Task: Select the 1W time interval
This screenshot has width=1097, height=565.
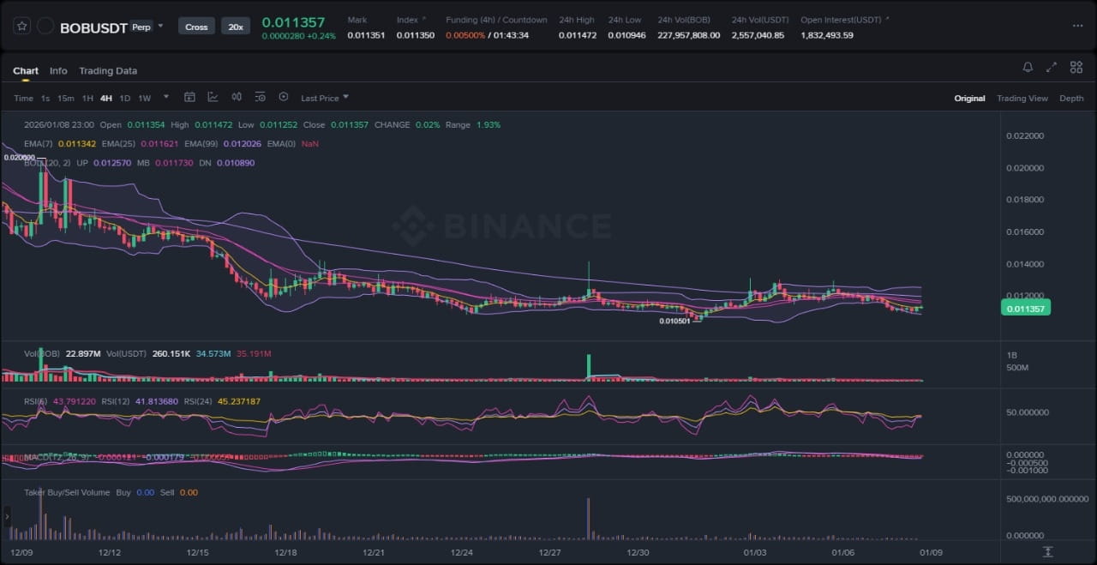Action: (145, 99)
